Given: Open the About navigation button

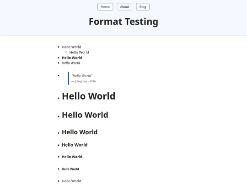Looking at the screenshot, I should coord(124,7).
